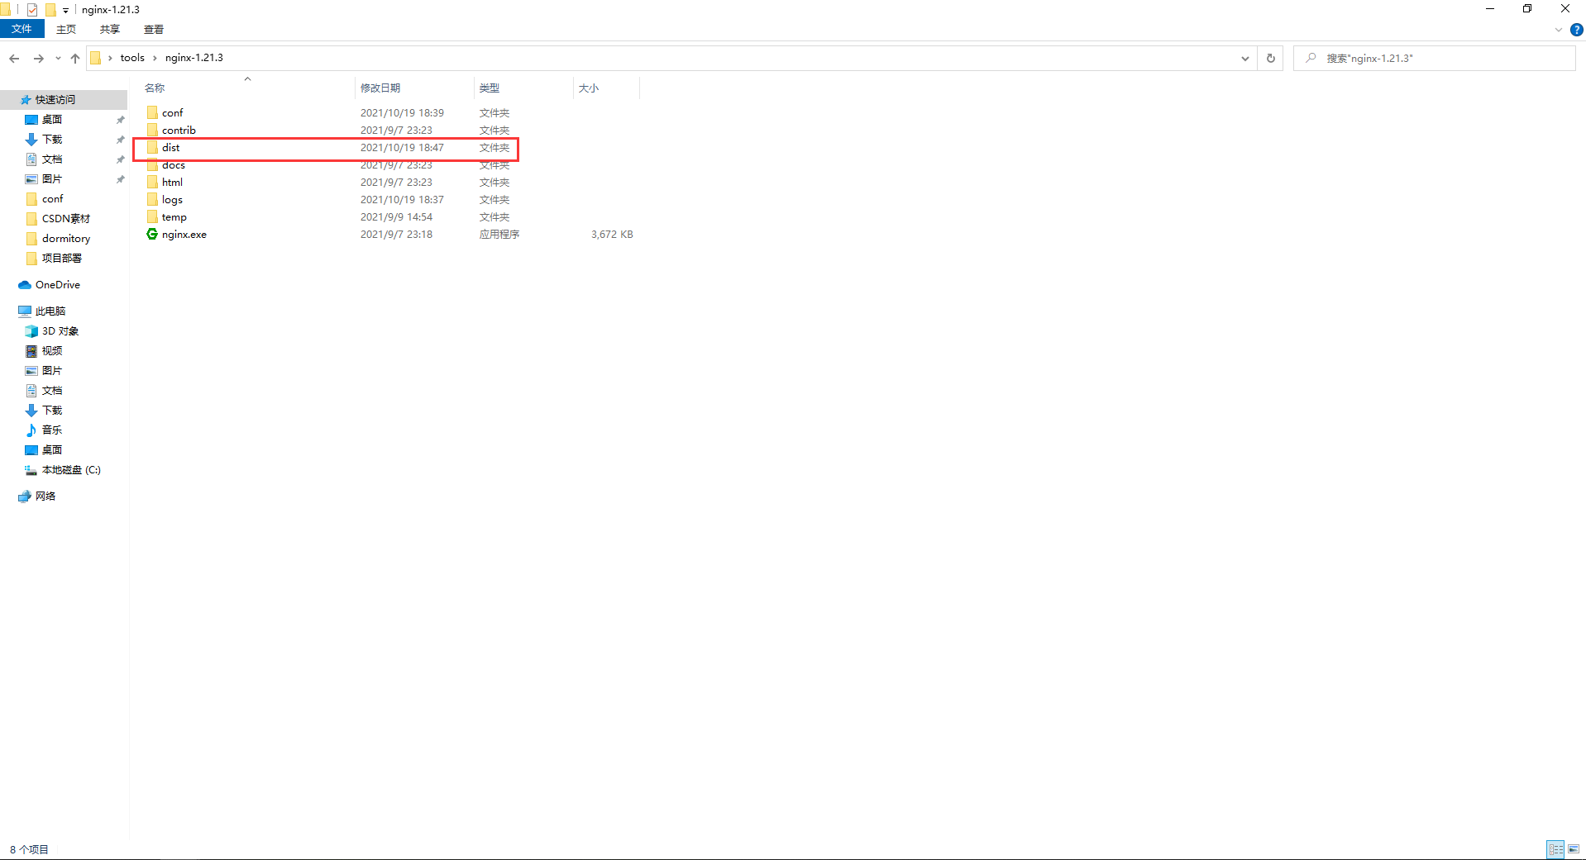Image resolution: width=1586 pixels, height=860 pixels.
Task: Open the 文件 menu tab
Action: click(21, 29)
